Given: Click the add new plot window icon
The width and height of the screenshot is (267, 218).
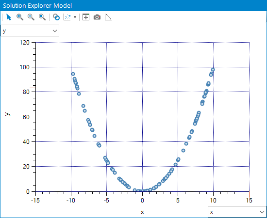Looking at the screenshot, I should (x=86, y=17).
